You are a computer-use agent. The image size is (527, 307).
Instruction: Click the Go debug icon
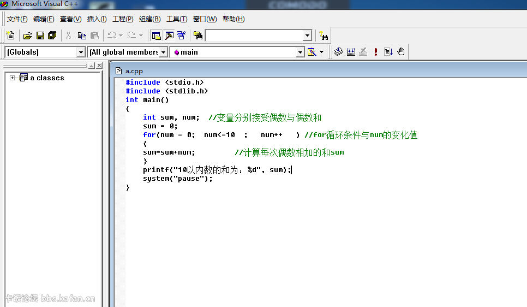(388, 52)
